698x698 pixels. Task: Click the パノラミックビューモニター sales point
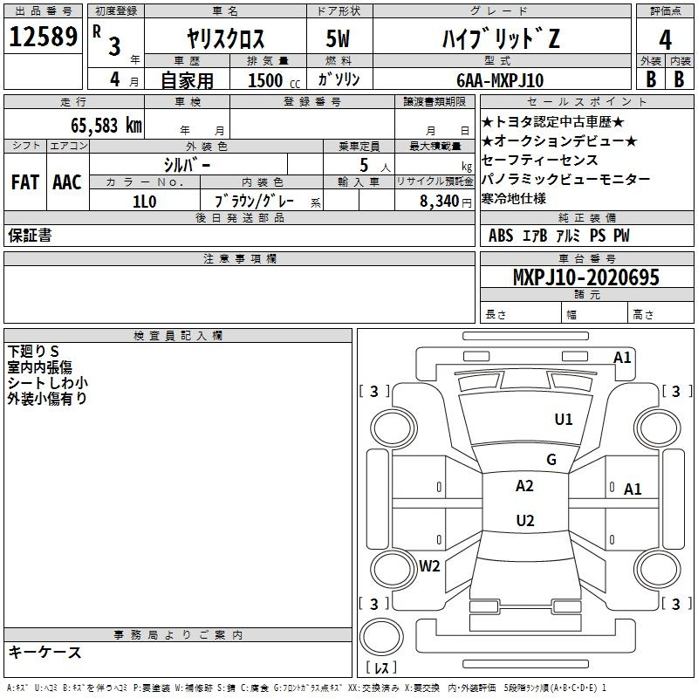565,179
